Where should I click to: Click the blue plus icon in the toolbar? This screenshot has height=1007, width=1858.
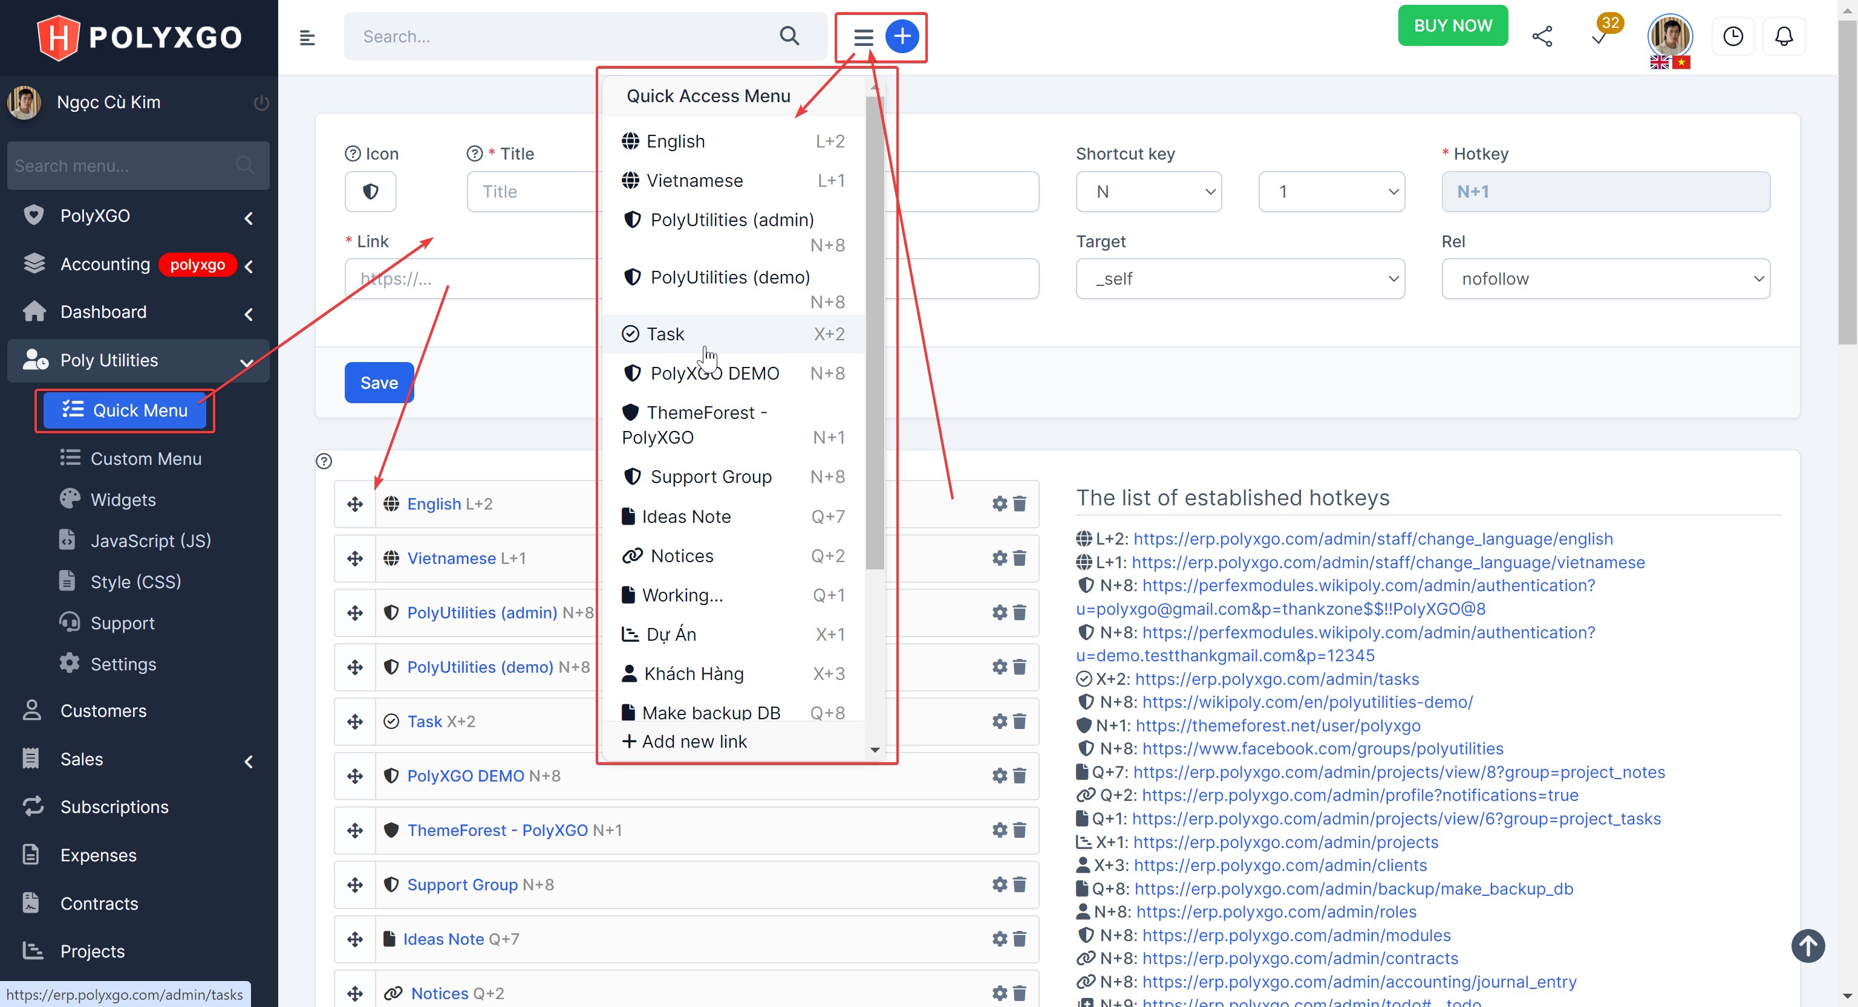(902, 37)
